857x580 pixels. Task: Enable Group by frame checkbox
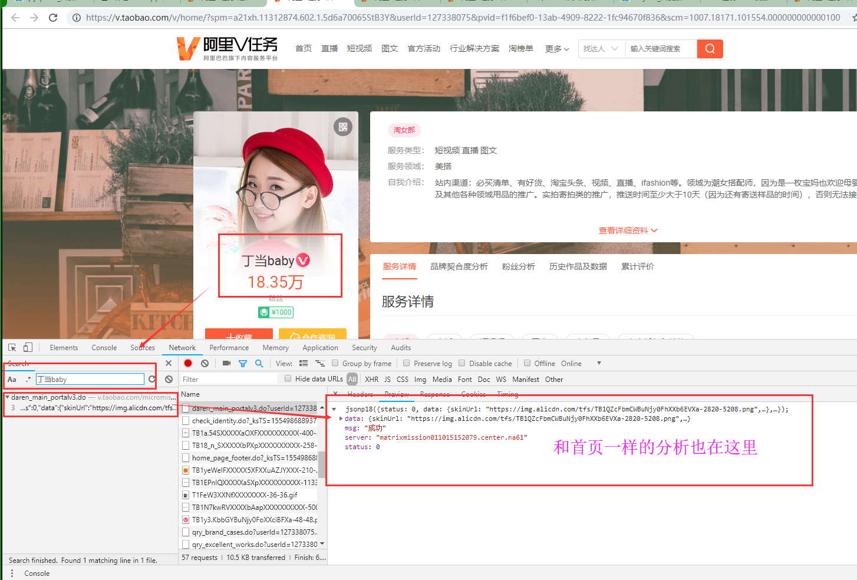click(335, 364)
